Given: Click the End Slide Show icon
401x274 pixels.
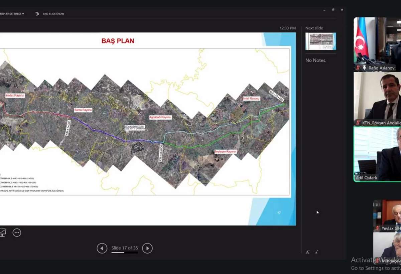Looking at the screenshot, I should [37, 14].
